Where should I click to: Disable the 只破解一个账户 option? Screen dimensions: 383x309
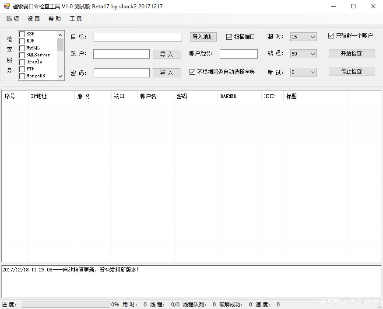coord(331,35)
